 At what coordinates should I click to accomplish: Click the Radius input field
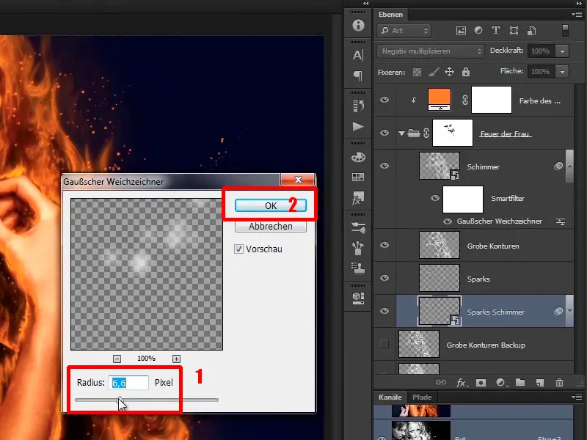pyautogui.click(x=128, y=382)
